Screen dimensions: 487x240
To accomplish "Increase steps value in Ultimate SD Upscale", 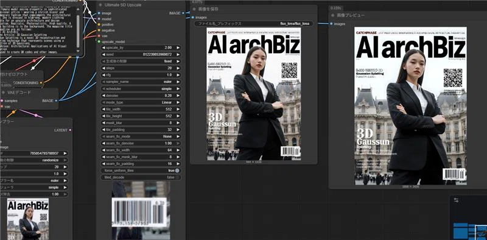I will click(178, 68).
